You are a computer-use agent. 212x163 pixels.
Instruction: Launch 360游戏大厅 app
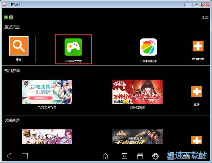pyautogui.click(x=73, y=47)
